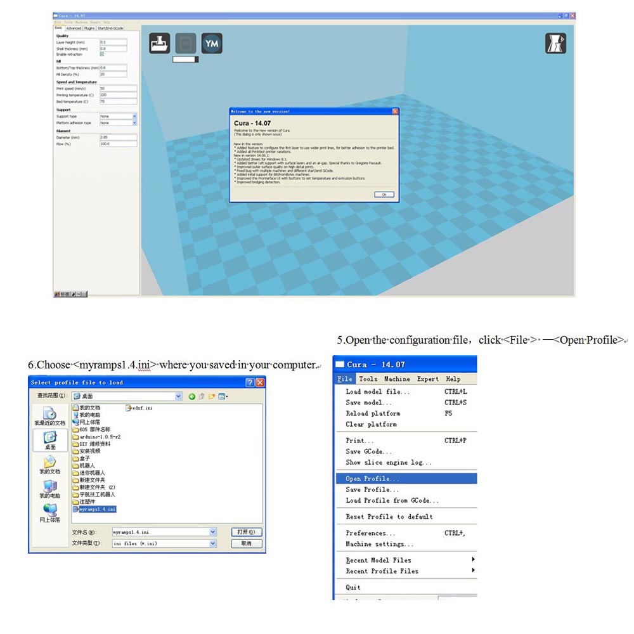Click the Create New Folder icon
This screenshot has height=634, width=634.
pyautogui.click(x=212, y=396)
